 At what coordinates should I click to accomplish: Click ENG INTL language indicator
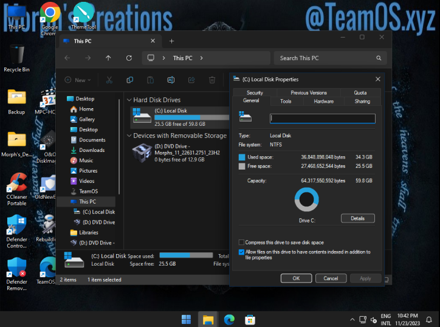[386, 320]
